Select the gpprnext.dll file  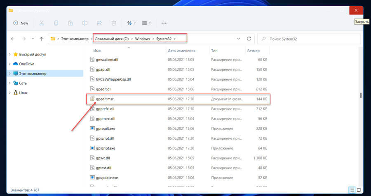tap(106, 119)
